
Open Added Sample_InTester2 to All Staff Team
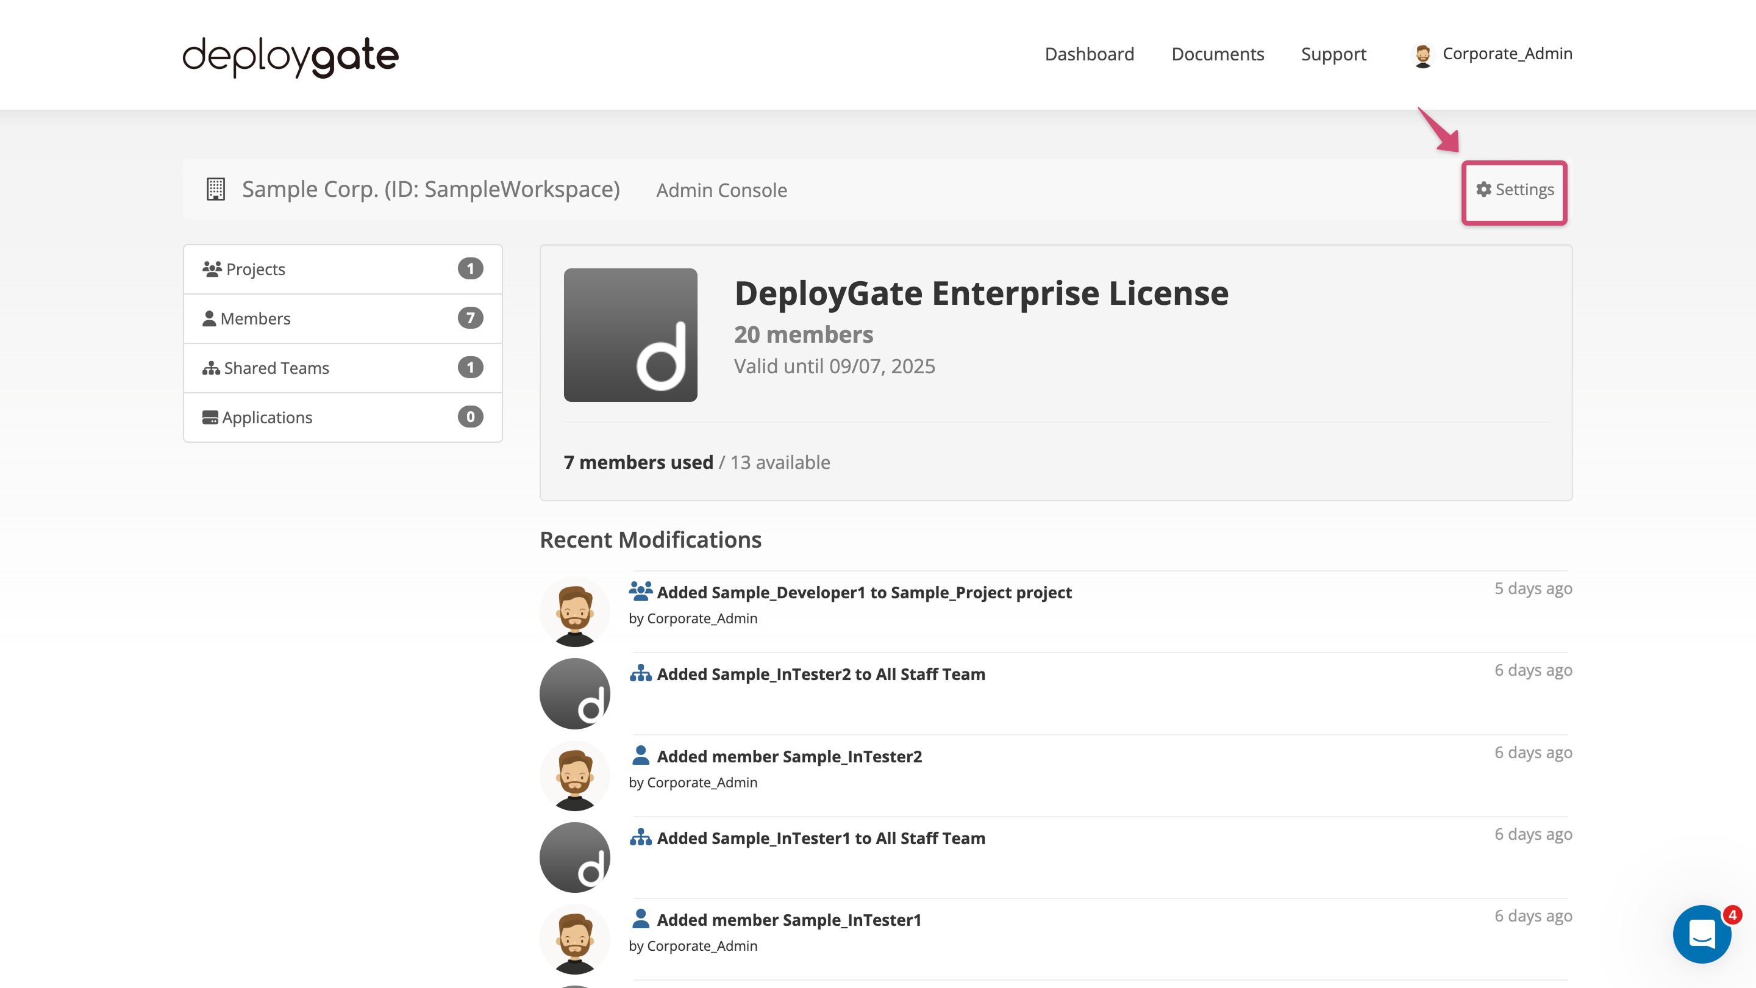(821, 674)
